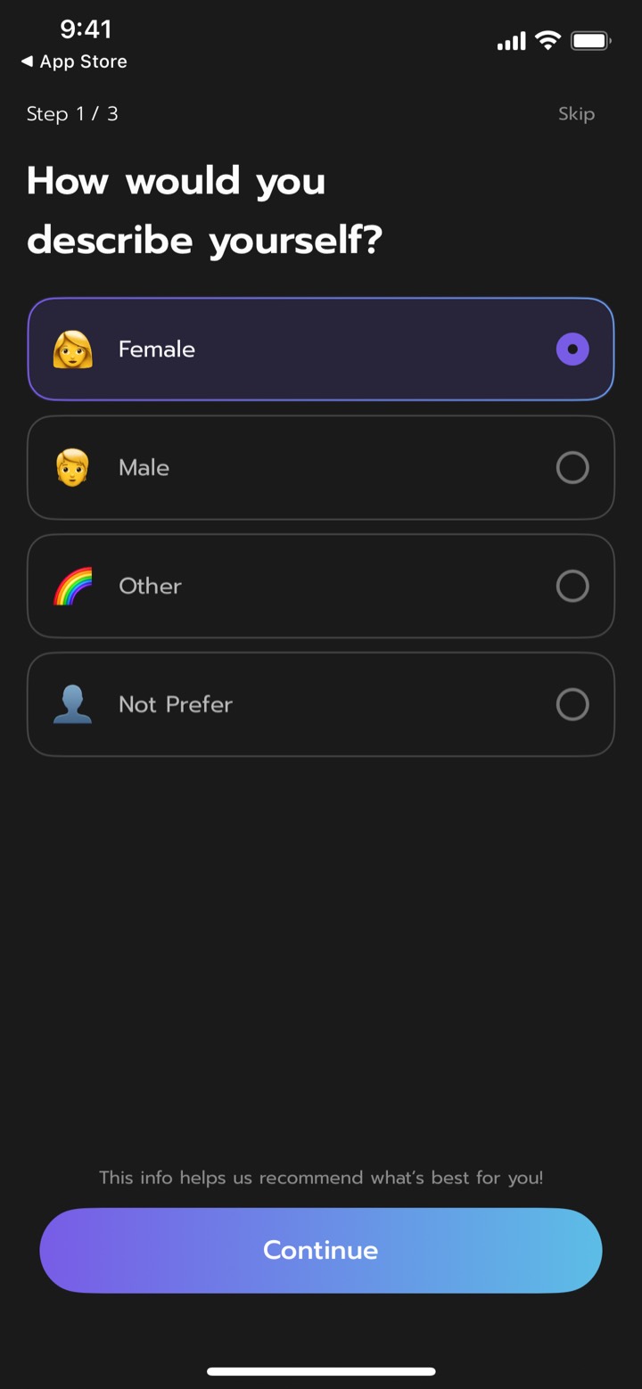Select the Male radio button

coord(572,467)
